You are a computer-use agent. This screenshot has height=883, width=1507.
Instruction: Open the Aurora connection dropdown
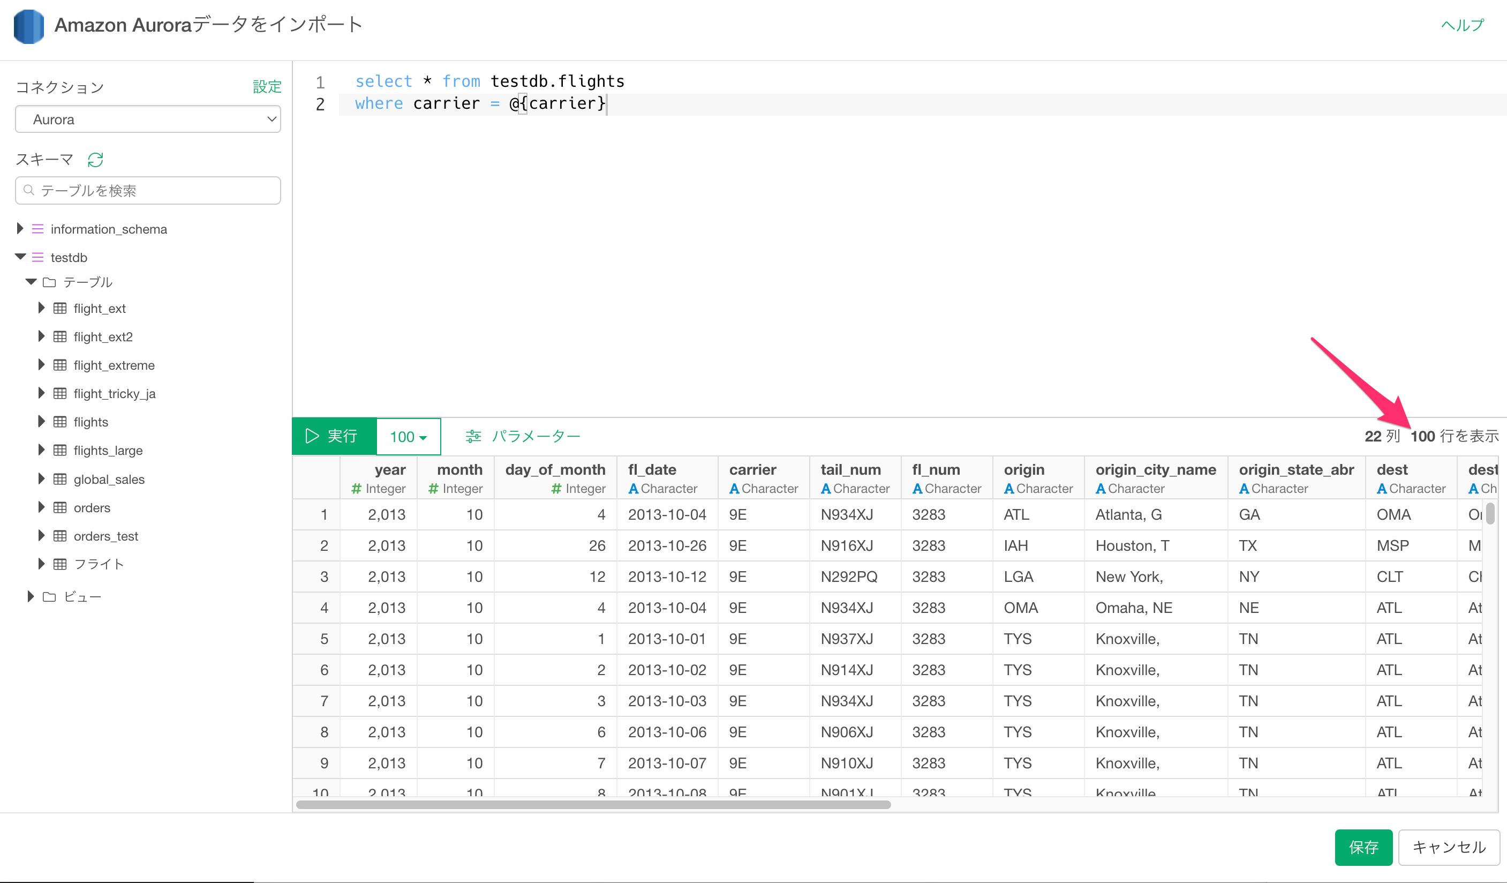click(x=148, y=119)
